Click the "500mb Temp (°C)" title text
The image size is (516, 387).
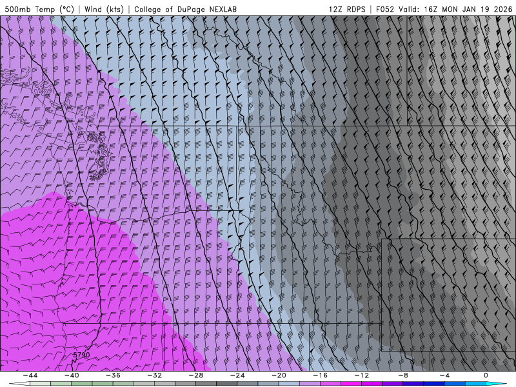point(39,9)
